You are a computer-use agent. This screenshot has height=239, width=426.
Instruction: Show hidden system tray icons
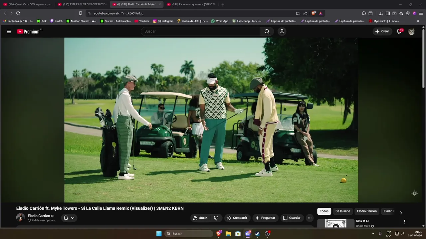point(373,234)
